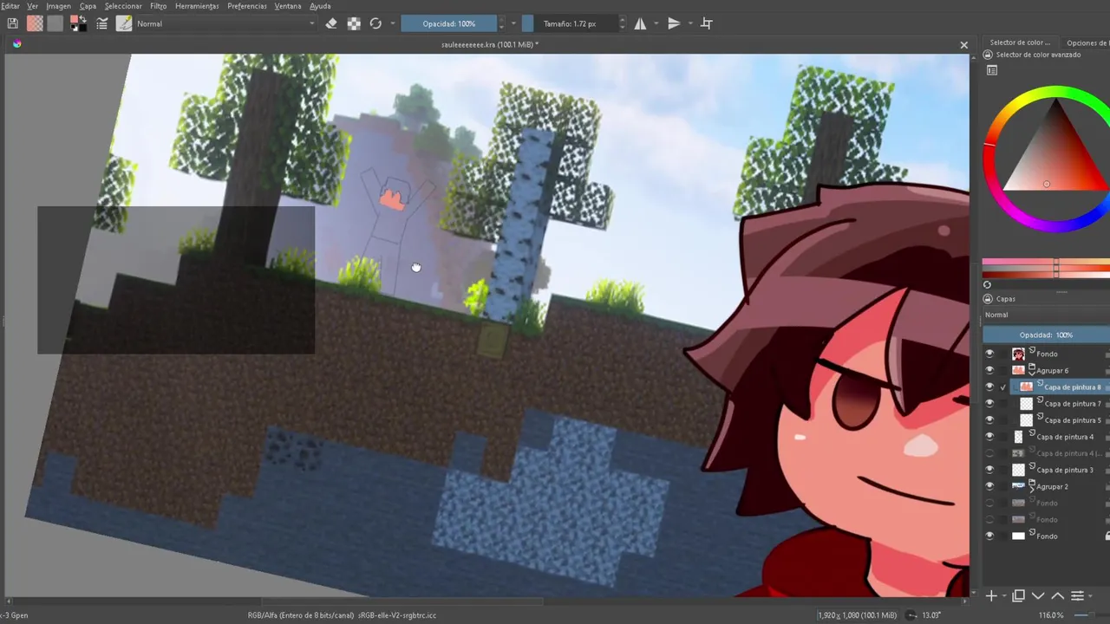Open the layer blending mode Normal dropdown
Screen dimensions: 1110x624
[x=1046, y=315]
